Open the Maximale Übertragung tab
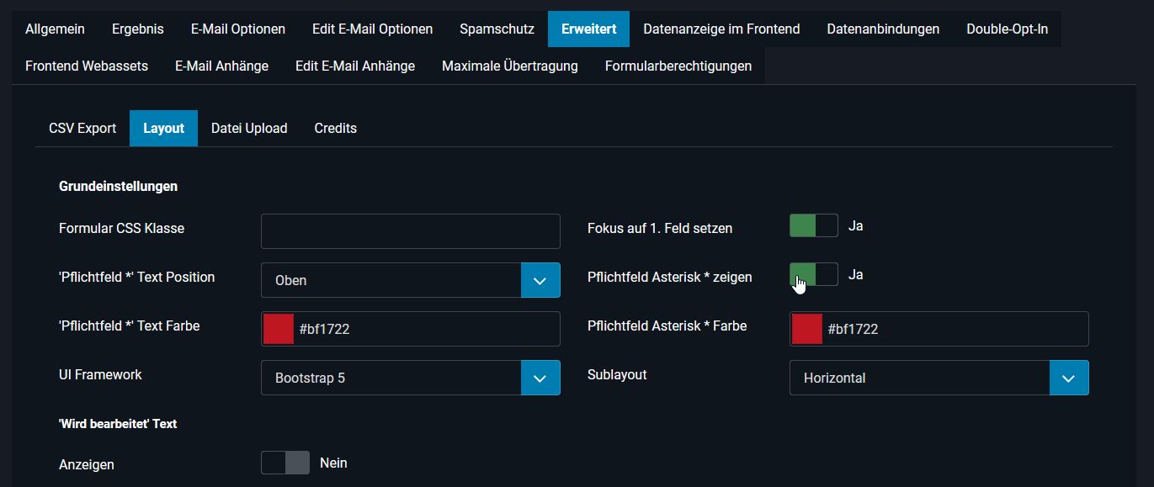Viewport: 1154px width, 487px height. [509, 65]
